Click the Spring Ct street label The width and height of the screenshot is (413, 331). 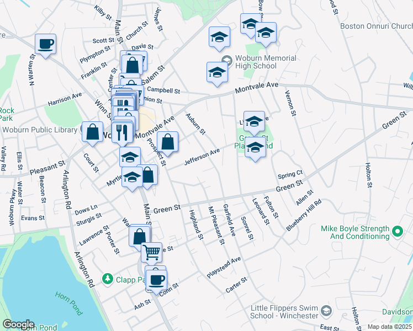pos(290,175)
